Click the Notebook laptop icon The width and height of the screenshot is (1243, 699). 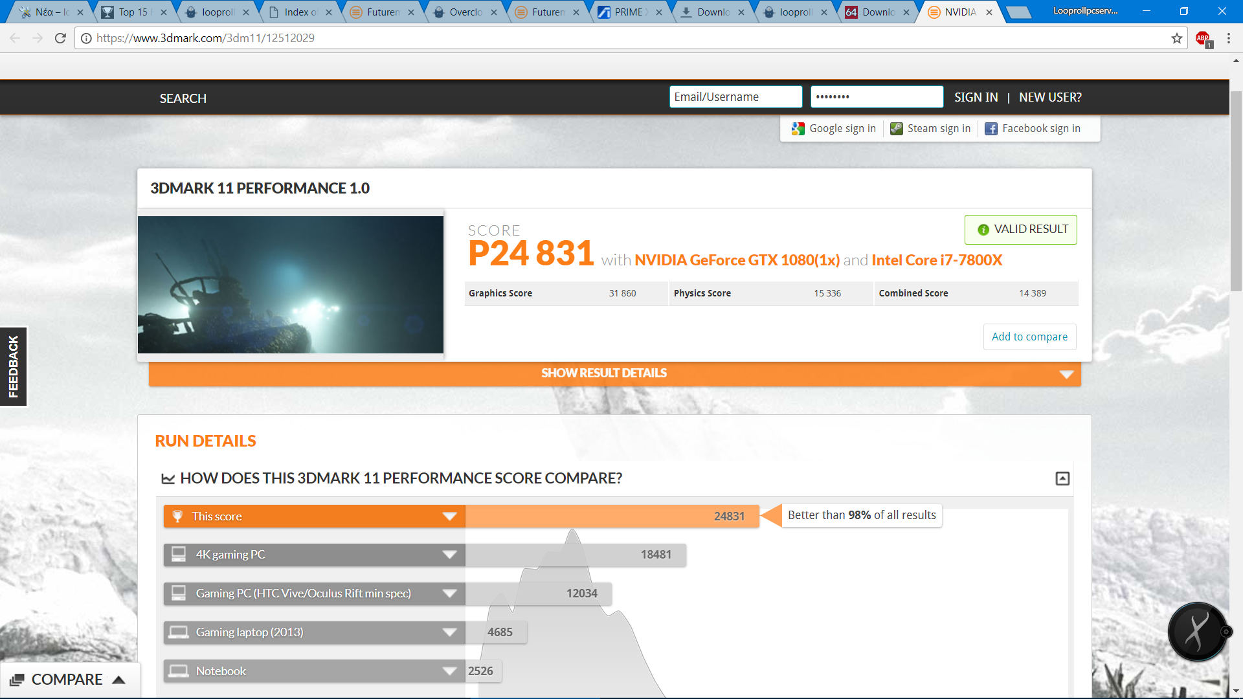click(178, 671)
